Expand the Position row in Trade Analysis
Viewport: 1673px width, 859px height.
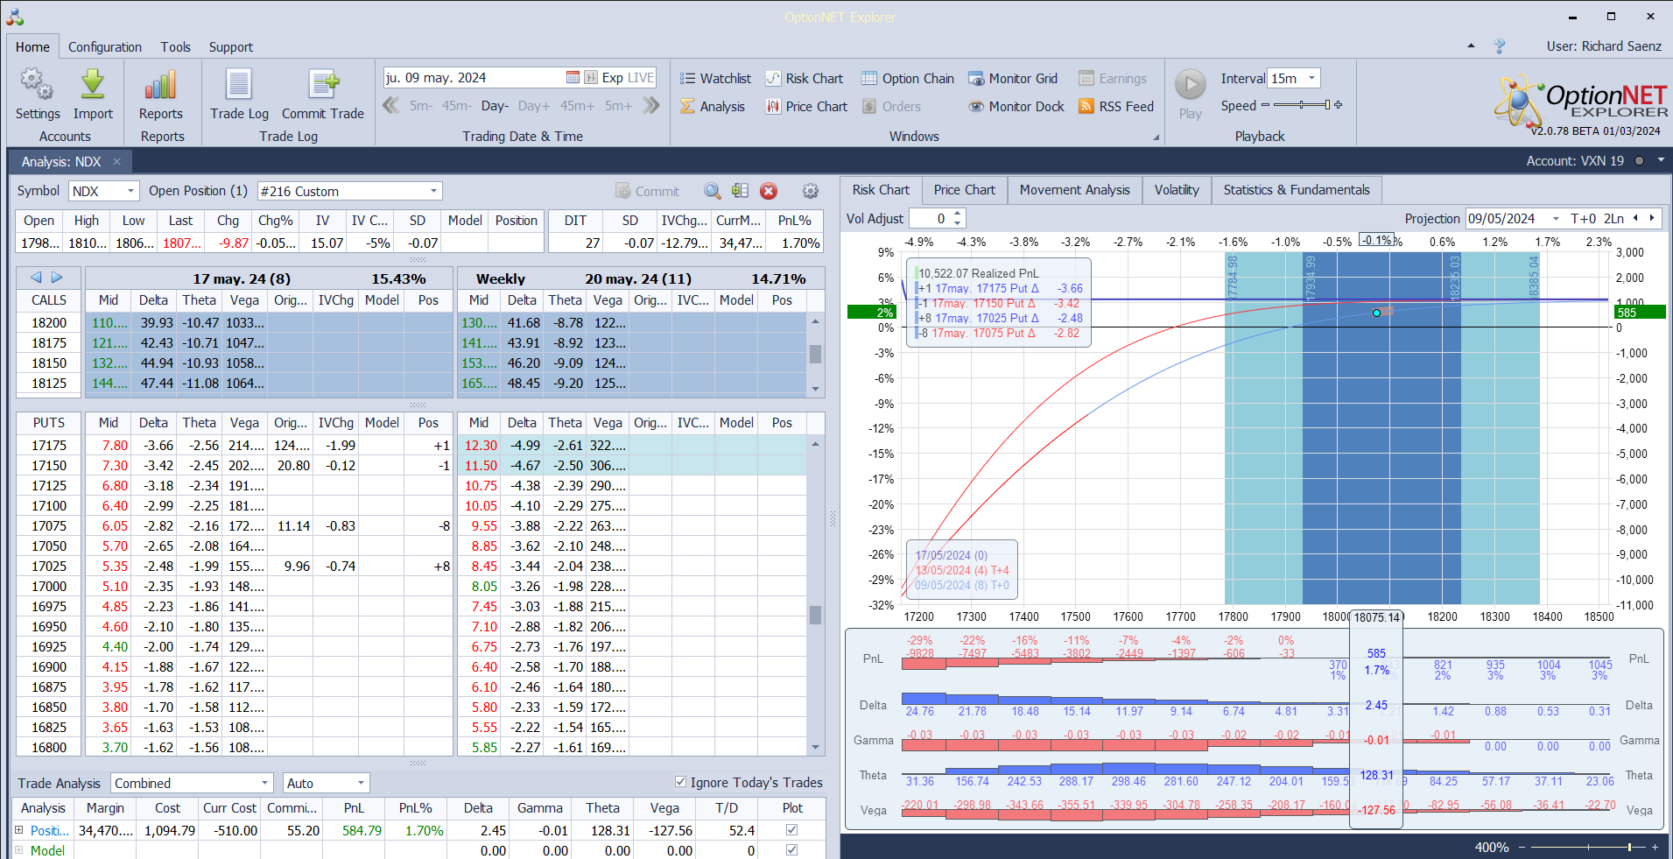point(19,830)
